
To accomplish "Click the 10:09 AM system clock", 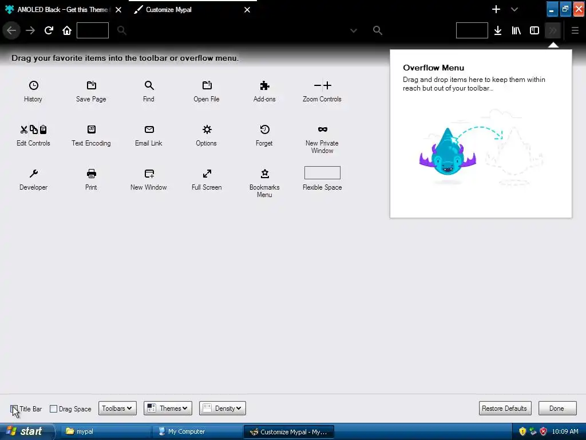I will click(x=565, y=431).
